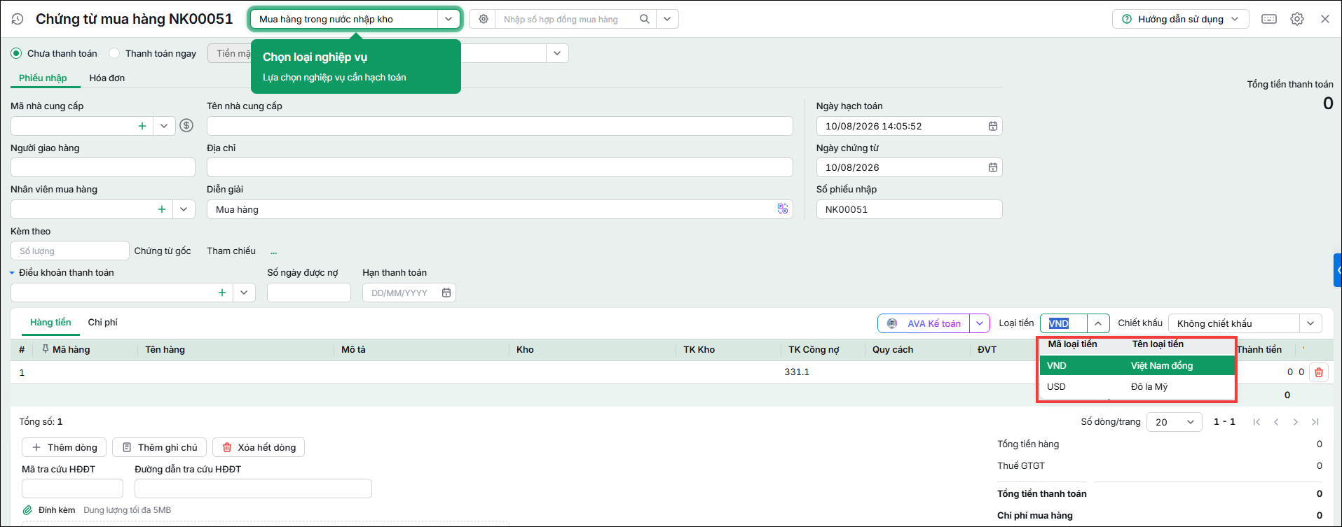Image resolution: width=1342 pixels, height=527 pixels.
Task: Click the search magnifier in contract field
Action: [644, 20]
